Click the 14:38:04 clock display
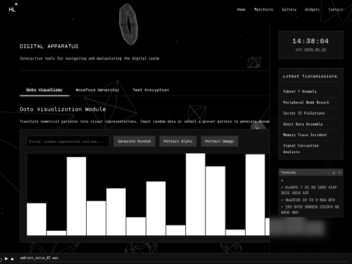352x264 pixels. (310, 41)
